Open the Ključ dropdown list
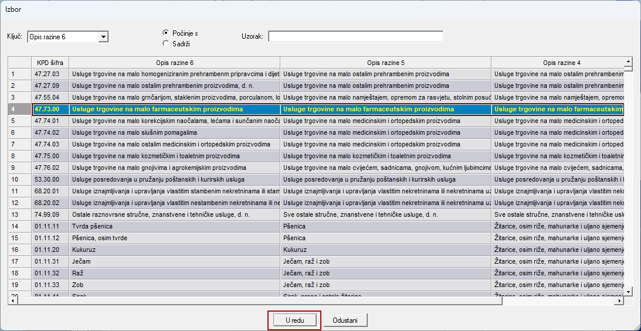 [104, 37]
